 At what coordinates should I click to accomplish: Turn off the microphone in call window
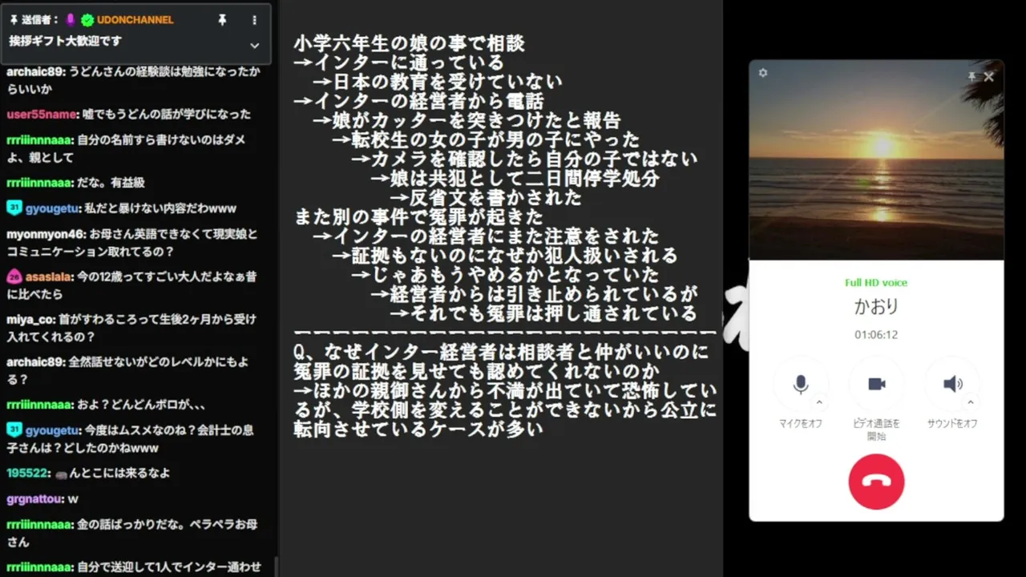coord(801,385)
